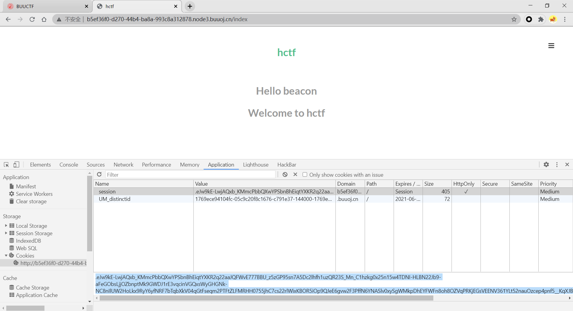
Task: Refresh the cookies table
Action: pos(99,174)
